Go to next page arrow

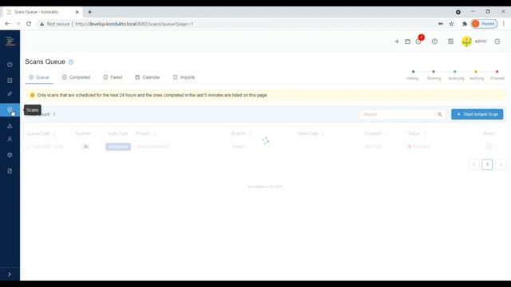click(501, 164)
